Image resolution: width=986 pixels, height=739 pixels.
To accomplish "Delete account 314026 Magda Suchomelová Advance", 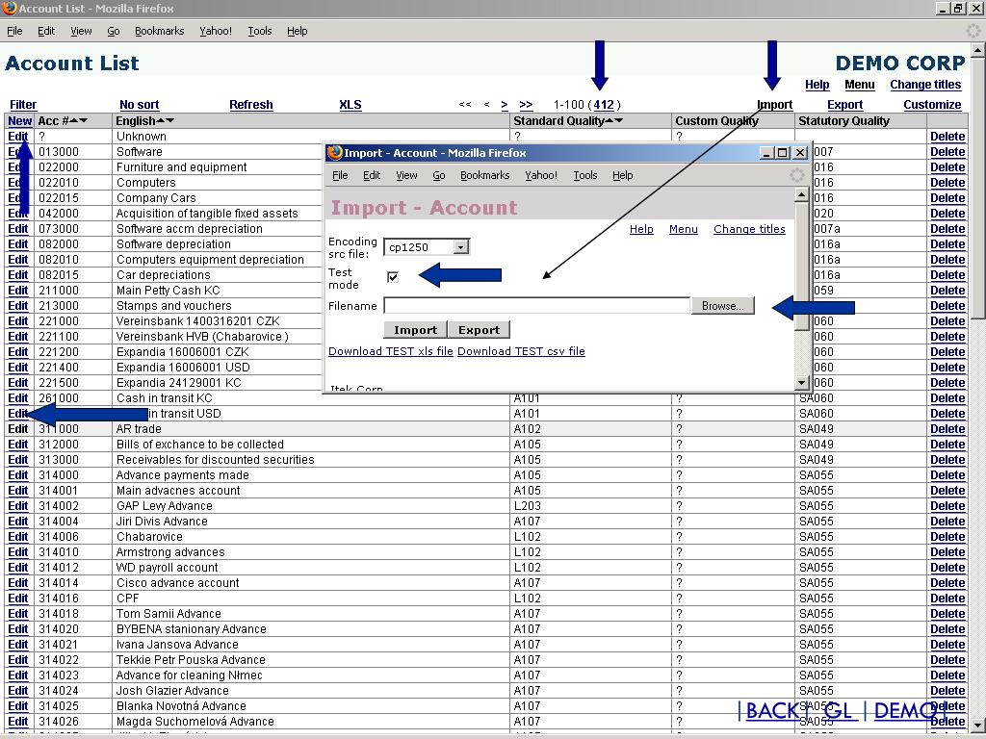I will point(947,722).
